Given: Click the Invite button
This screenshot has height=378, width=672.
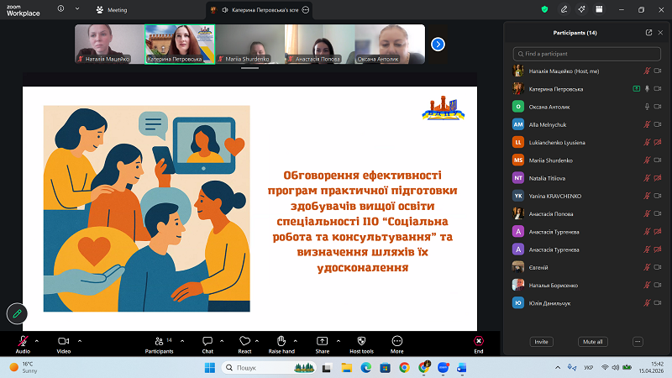Looking at the screenshot, I should [542, 342].
